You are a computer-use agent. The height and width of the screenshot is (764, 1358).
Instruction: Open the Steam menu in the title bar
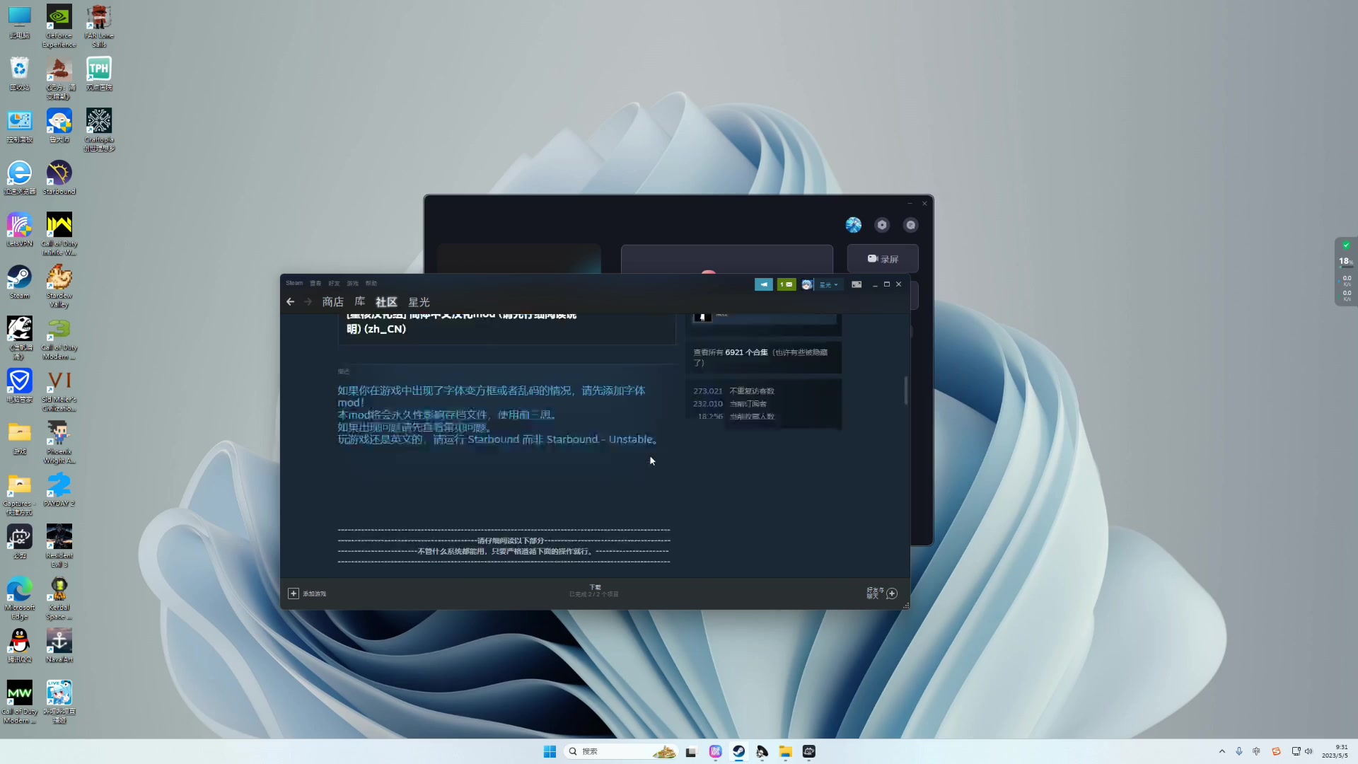coord(294,283)
